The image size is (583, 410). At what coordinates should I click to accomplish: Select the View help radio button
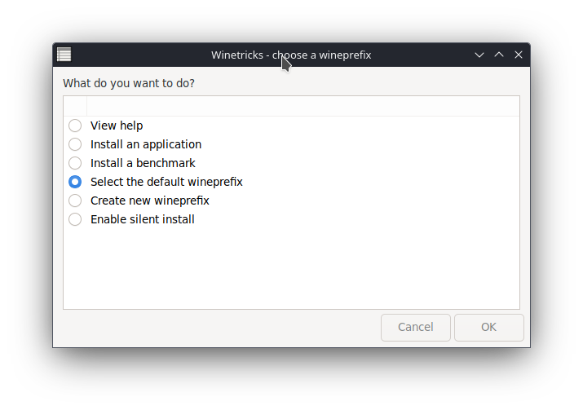pyautogui.click(x=75, y=126)
